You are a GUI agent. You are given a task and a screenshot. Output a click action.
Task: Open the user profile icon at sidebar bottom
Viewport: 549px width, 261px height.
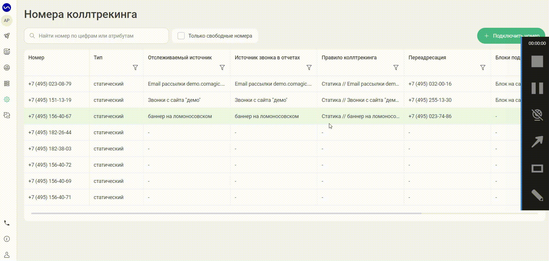pyautogui.click(x=7, y=255)
